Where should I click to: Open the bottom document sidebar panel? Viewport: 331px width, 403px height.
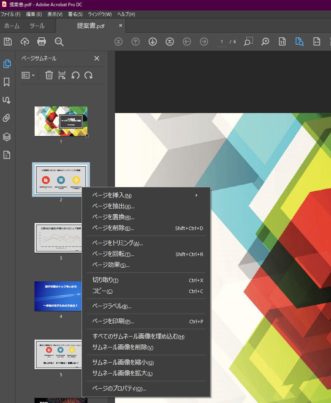coord(7,155)
